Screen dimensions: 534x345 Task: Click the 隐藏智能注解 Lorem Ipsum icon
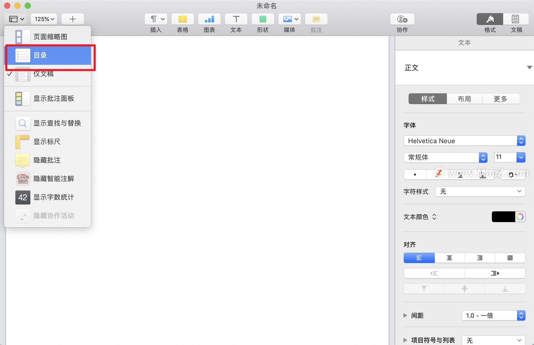click(23, 179)
